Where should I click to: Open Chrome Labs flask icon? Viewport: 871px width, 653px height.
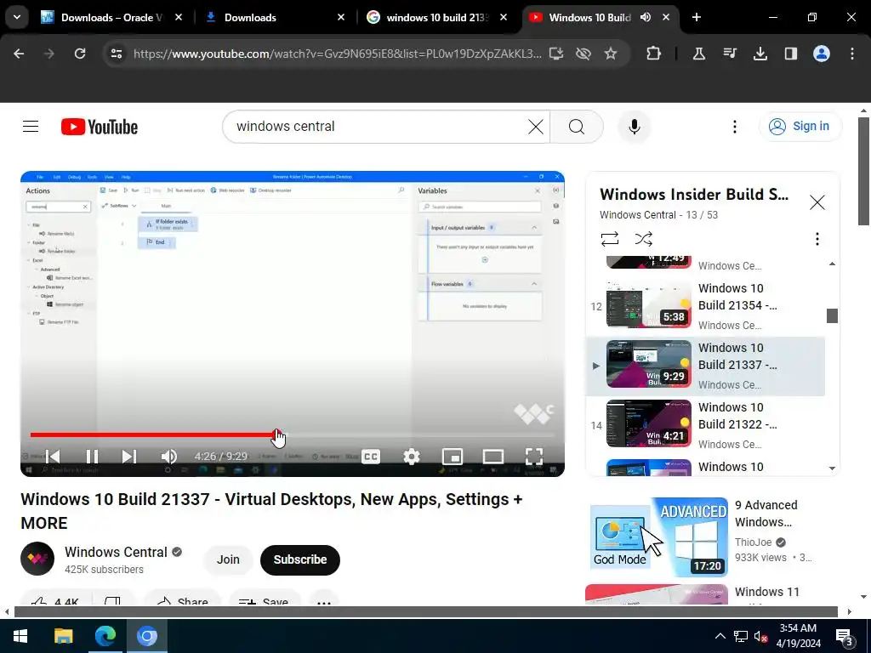coord(699,54)
